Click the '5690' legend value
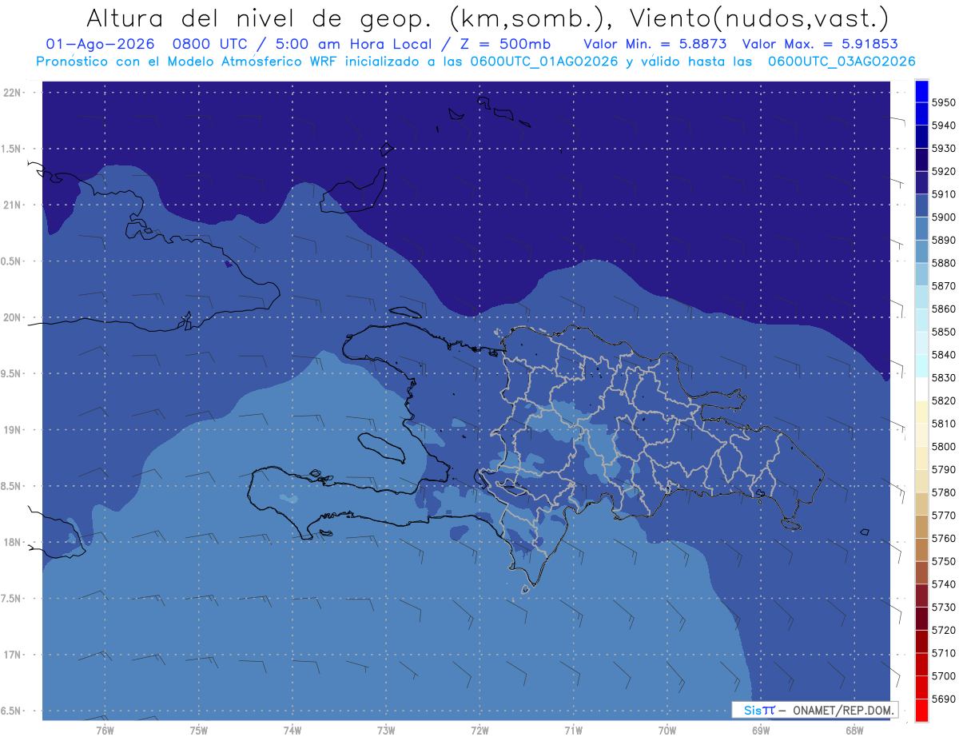The image size is (959, 741). [943, 699]
